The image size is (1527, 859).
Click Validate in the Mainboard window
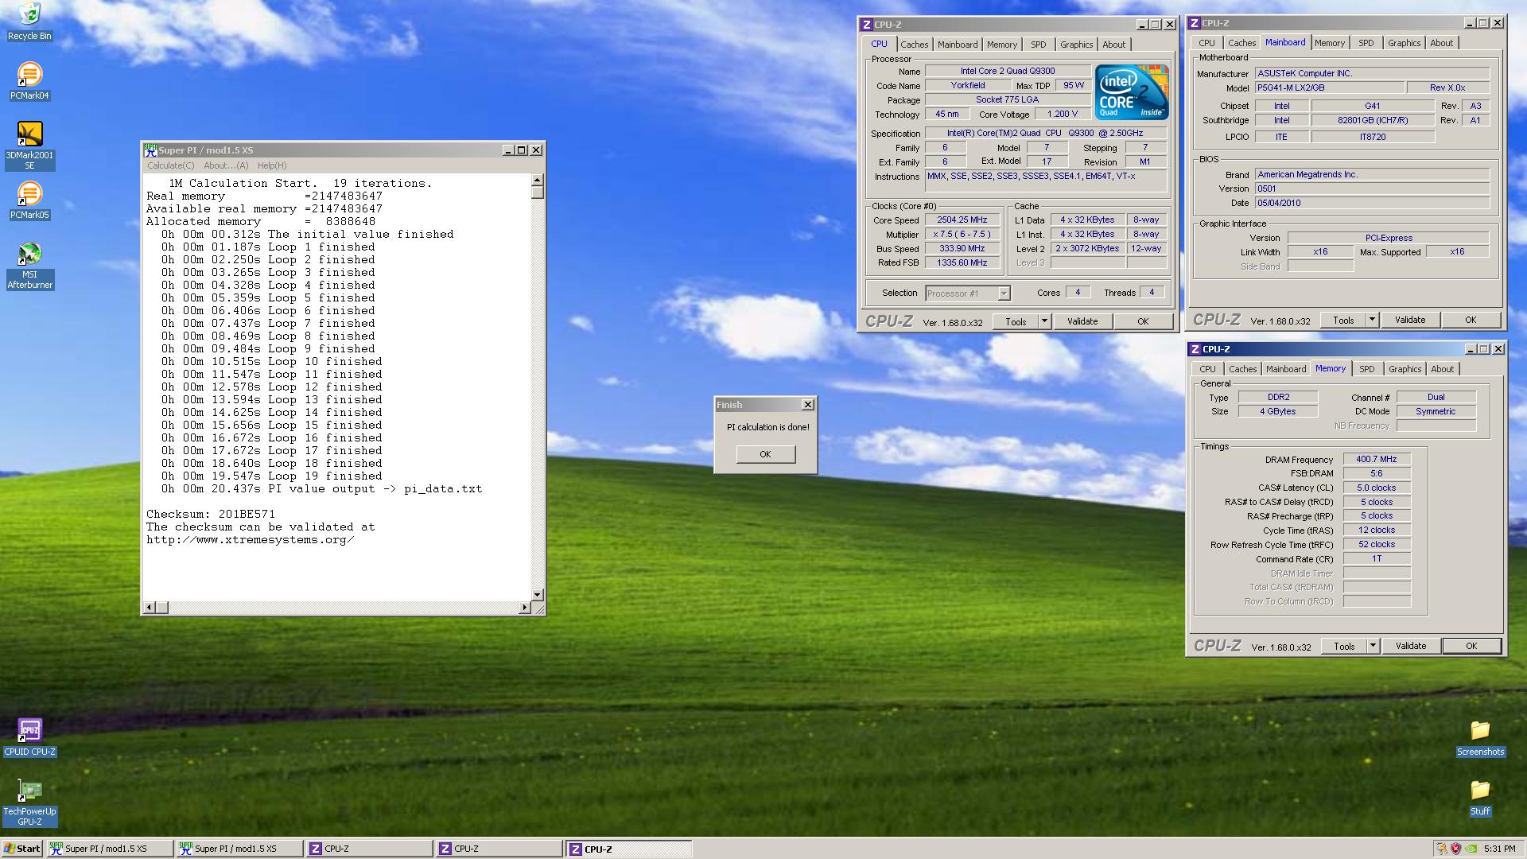(x=1410, y=320)
